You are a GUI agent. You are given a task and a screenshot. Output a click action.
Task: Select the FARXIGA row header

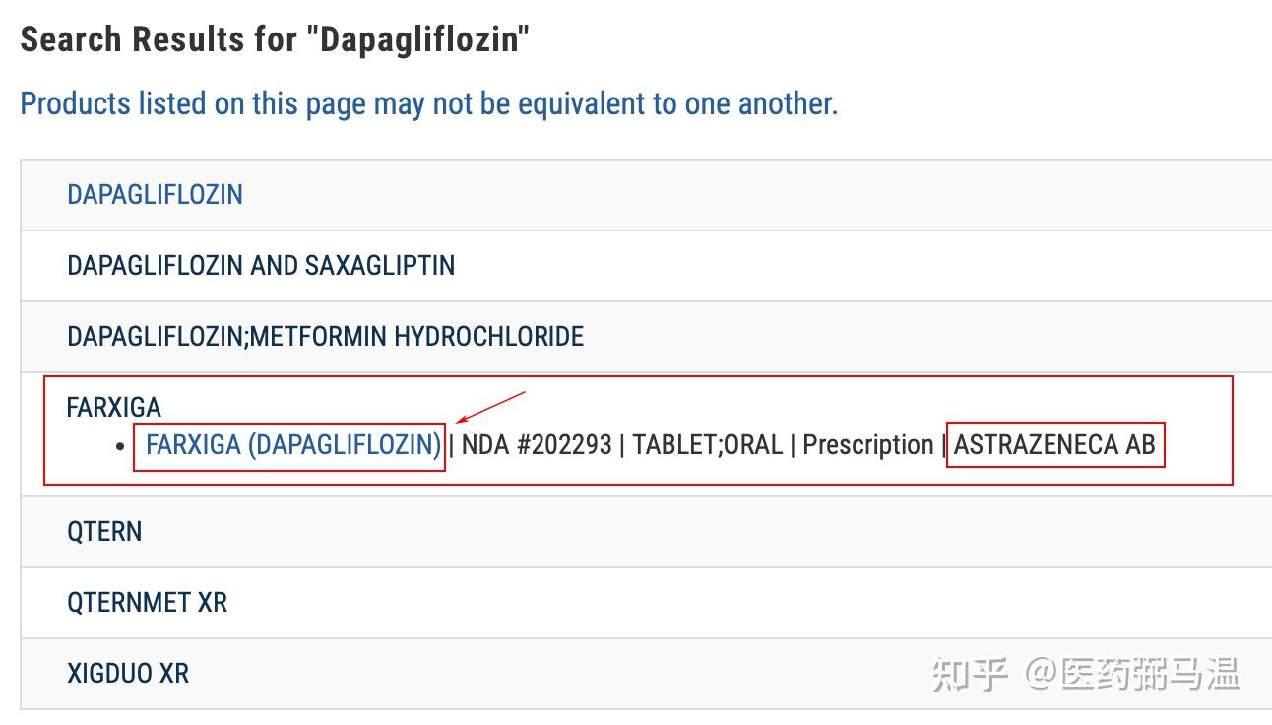point(113,407)
